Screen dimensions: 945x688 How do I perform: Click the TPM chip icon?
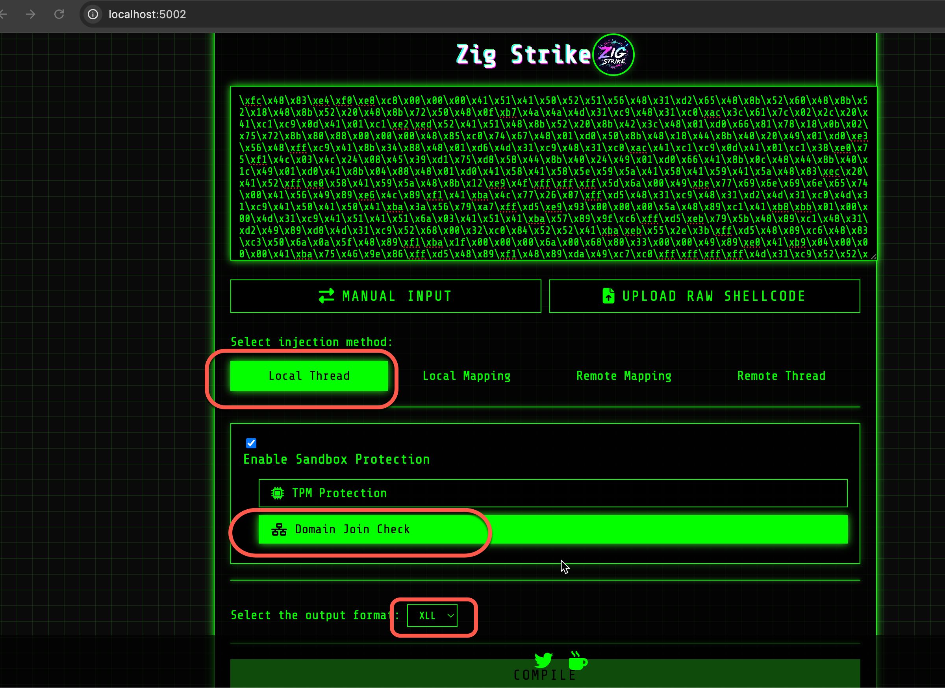[278, 493]
